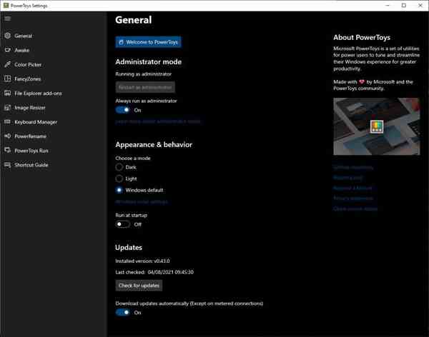Select the Windows default mode option
This screenshot has width=429, height=337.
[119, 190]
